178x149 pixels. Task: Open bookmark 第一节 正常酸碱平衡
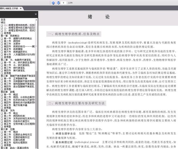(15, 79)
